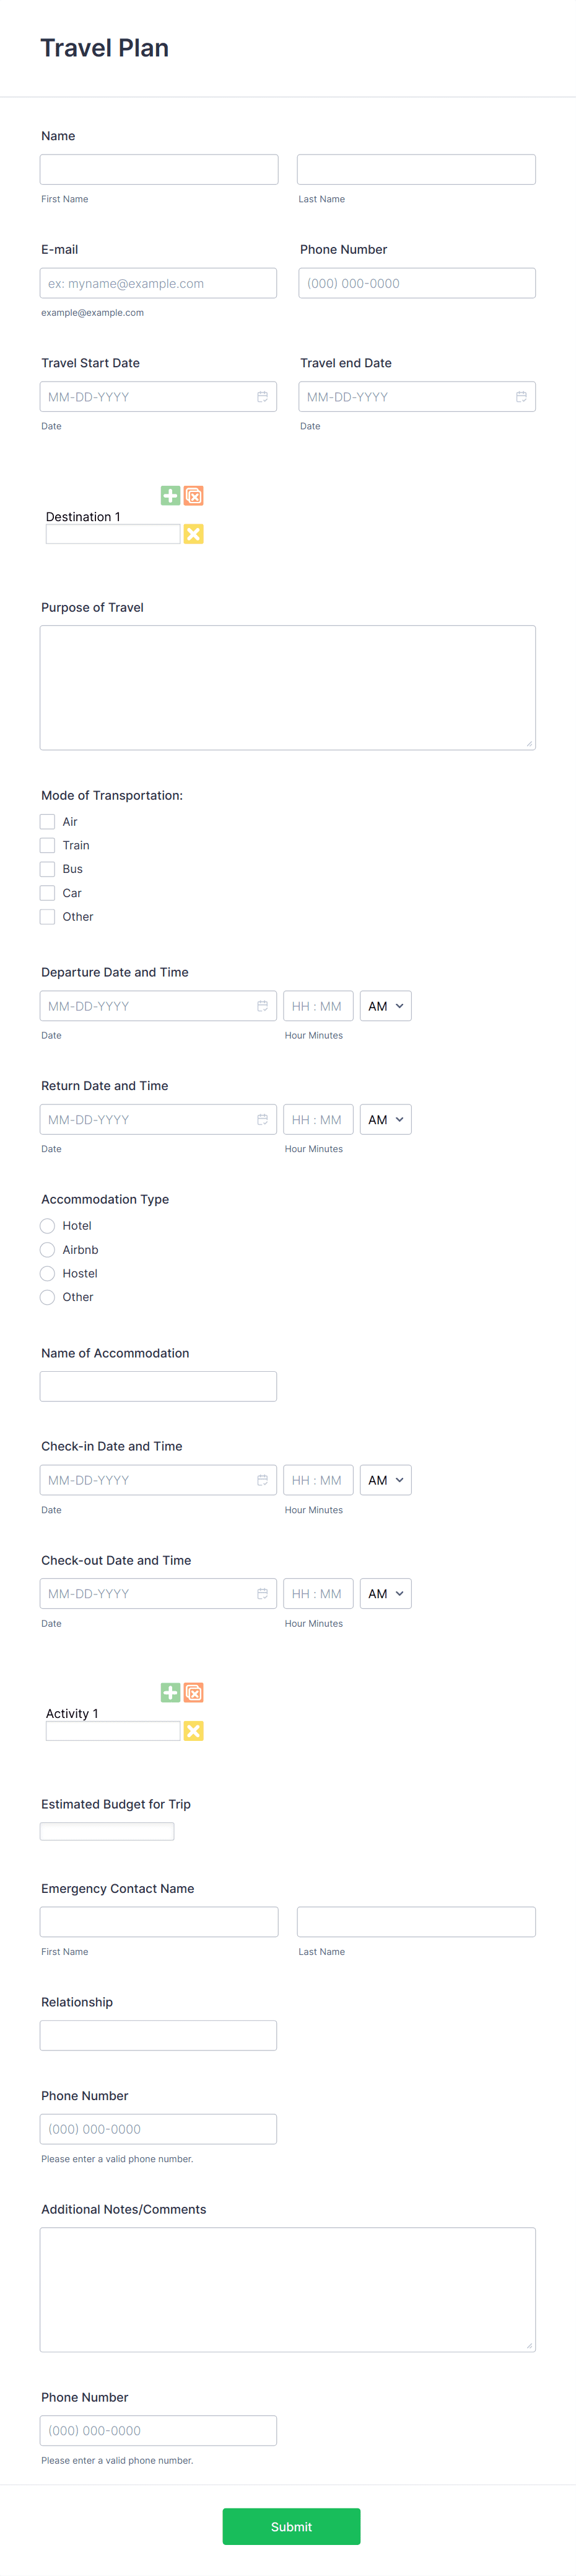
Task: Open the AM/PM dropdown for Return time
Action: coord(385,1119)
